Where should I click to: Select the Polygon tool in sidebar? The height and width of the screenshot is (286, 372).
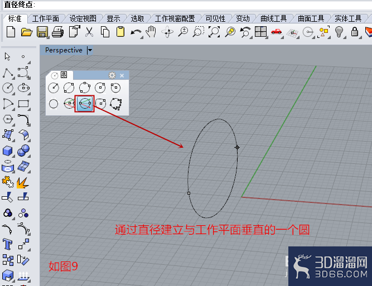click(x=8, y=119)
